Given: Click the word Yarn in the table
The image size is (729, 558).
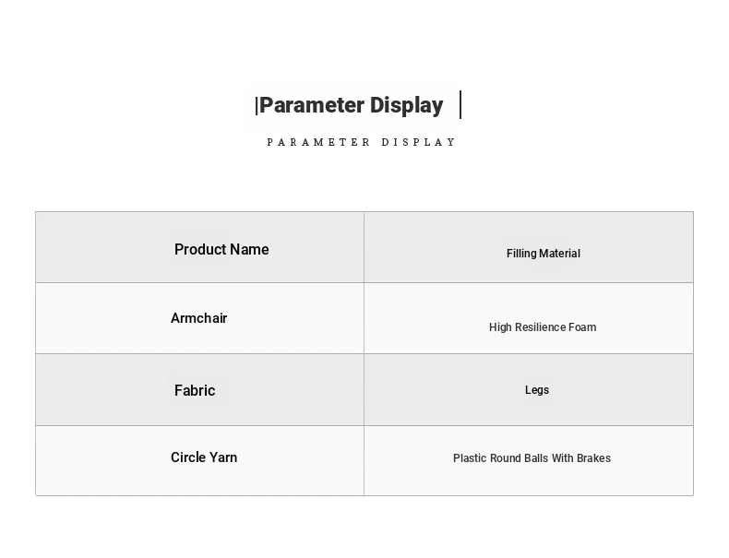Looking at the screenshot, I should 222,457.
